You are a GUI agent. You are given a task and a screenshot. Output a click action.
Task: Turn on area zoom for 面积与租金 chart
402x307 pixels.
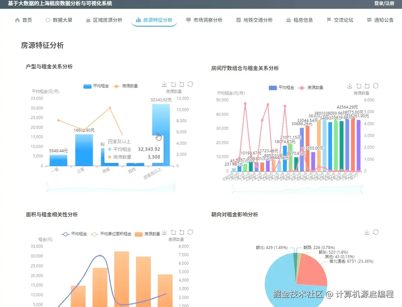(173, 232)
